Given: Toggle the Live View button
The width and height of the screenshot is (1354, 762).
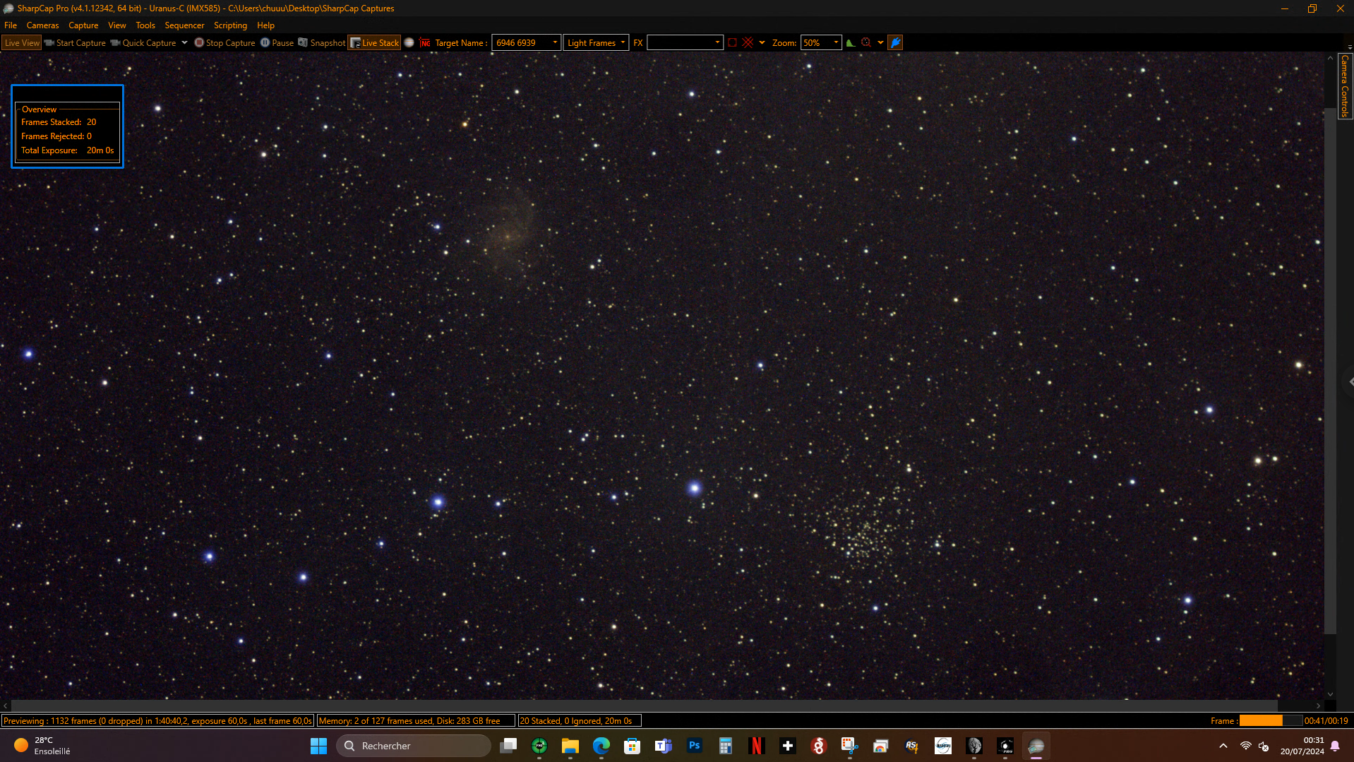Looking at the screenshot, I should pos(22,43).
